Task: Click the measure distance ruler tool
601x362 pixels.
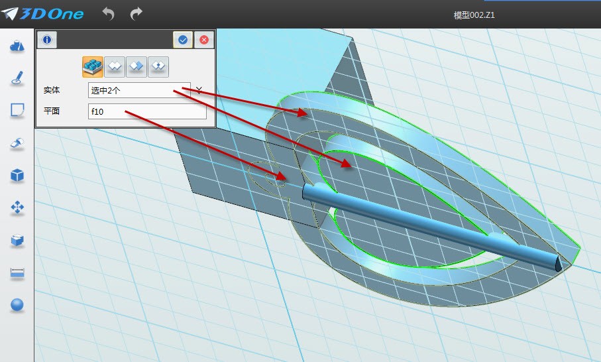Action: tap(17, 272)
